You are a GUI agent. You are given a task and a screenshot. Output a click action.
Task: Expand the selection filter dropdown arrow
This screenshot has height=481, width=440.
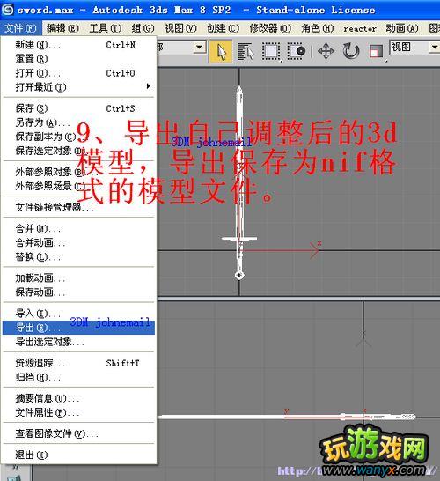pyautogui.click(x=199, y=47)
